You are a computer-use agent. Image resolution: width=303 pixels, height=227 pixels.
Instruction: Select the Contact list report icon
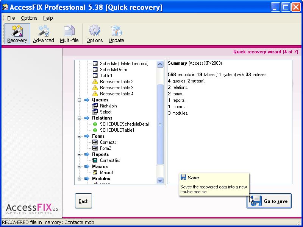tap(95, 160)
